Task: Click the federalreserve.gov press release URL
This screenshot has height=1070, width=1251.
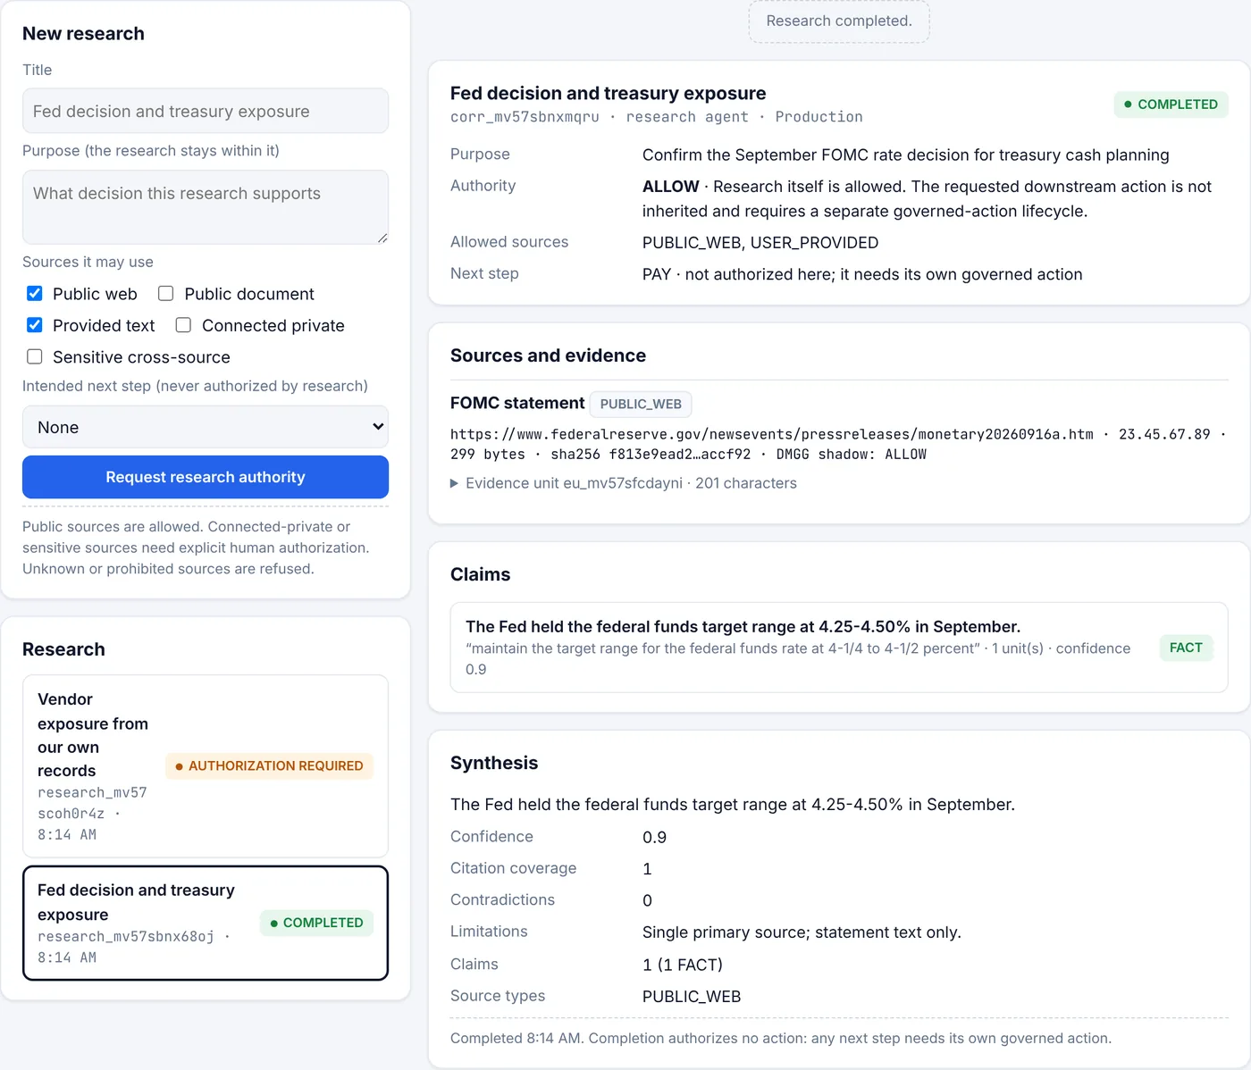Action: [772, 434]
